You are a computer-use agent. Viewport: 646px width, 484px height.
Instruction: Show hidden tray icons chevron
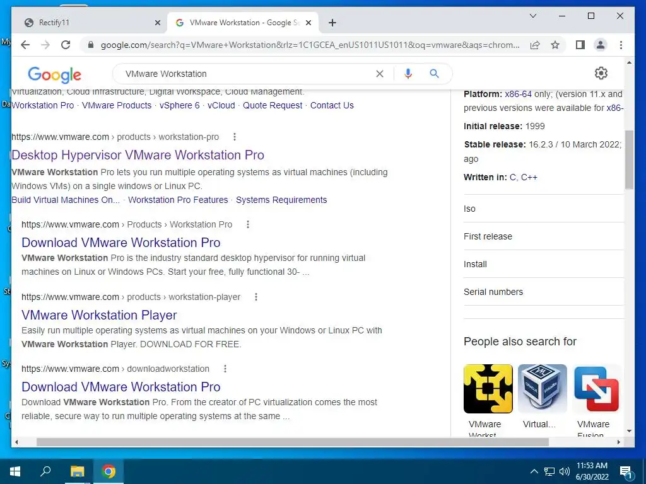(x=534, y=471)
